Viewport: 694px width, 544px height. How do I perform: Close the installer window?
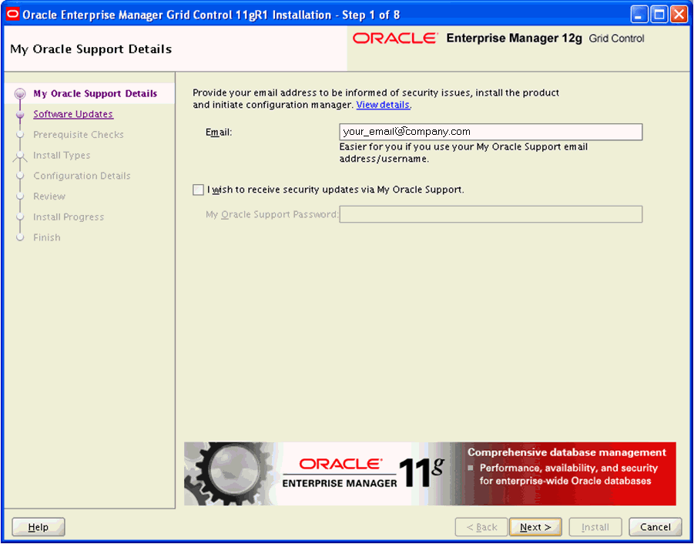click(679, 15)
